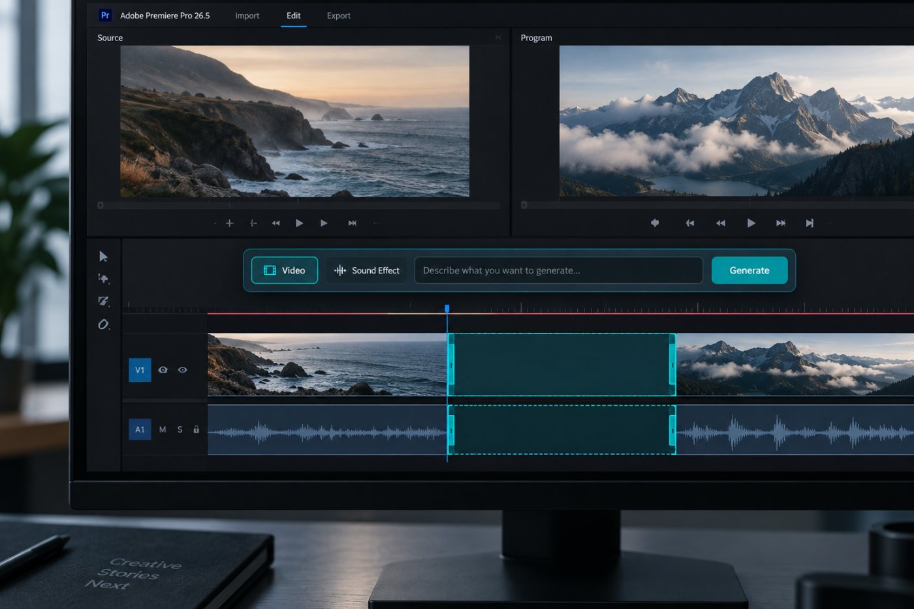
Task: Click the waveform icon on Sound Effect button
Action: click(340, 270)
